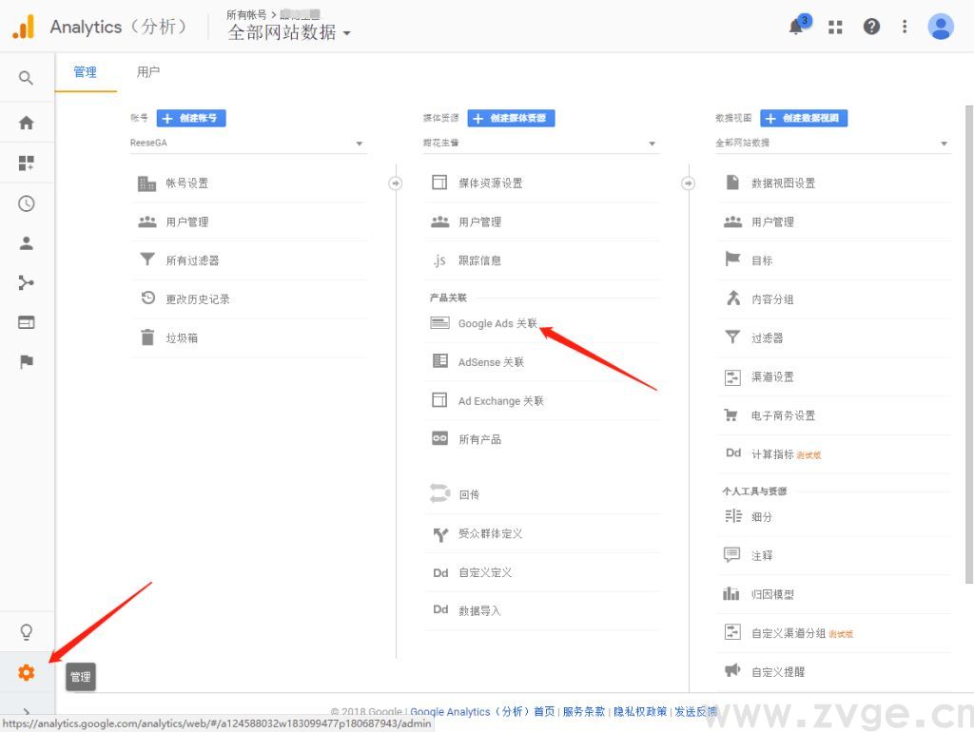Open the Google apps grid icon

pos(835,26)
